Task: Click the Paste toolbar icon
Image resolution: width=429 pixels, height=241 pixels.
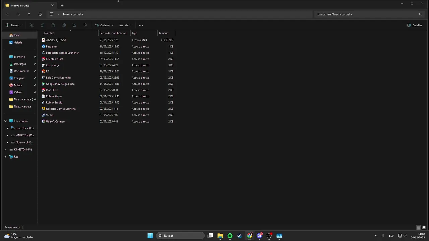Action: pos(53,25)
